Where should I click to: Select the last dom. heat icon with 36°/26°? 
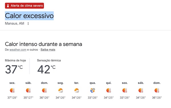pyautogui.click(x=157, y=90)
